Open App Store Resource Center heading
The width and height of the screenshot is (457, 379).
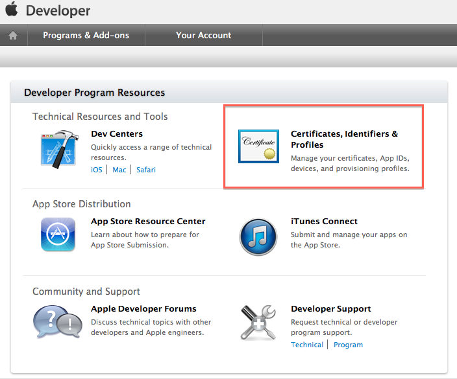pos(148,222)
